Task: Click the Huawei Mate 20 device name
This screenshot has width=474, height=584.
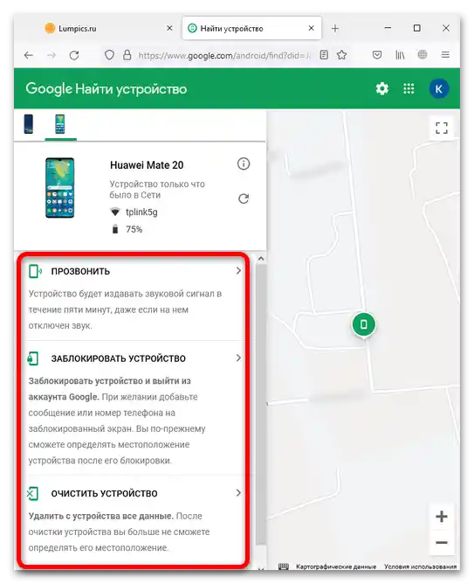Action: [147, 165]
